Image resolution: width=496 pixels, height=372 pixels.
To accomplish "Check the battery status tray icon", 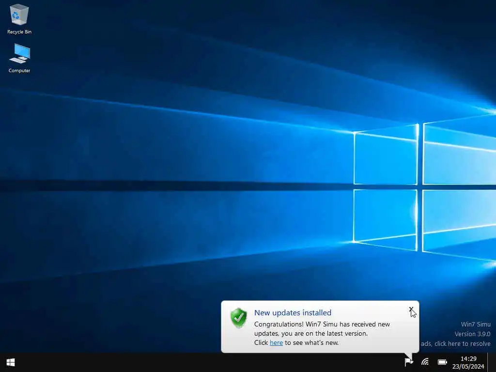I will click(442, 362).
